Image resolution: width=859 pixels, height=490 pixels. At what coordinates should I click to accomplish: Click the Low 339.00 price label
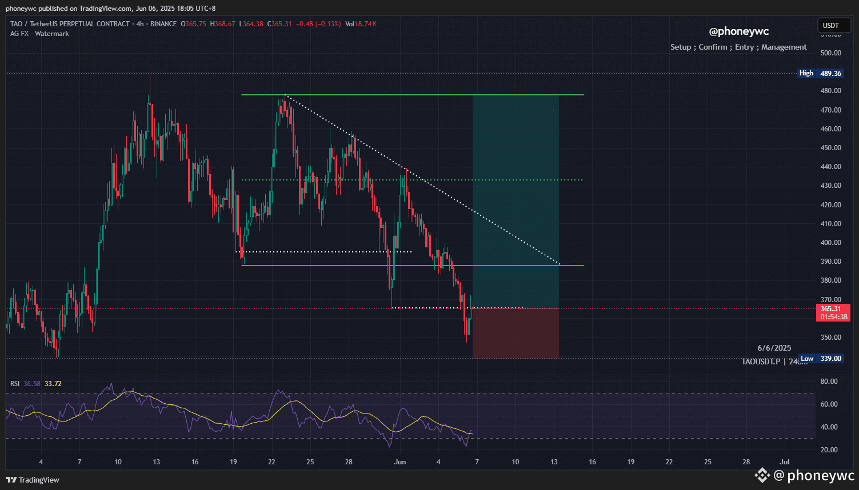[821, 359]
